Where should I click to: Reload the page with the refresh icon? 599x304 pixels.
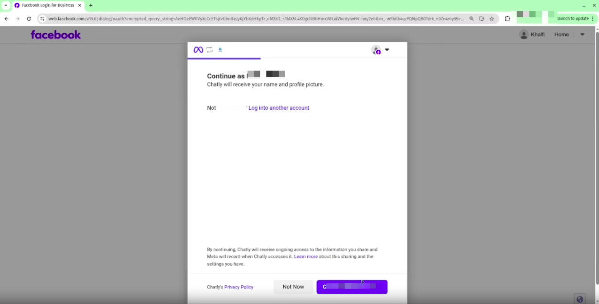[x=29, y=19]
